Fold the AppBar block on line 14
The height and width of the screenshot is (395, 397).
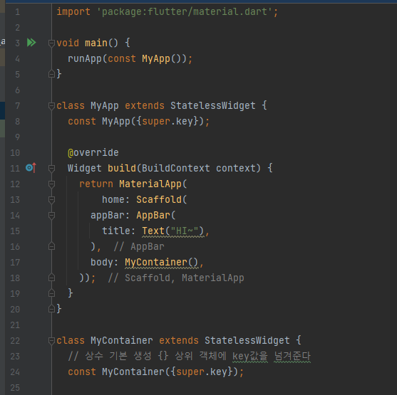click(51, 216)
